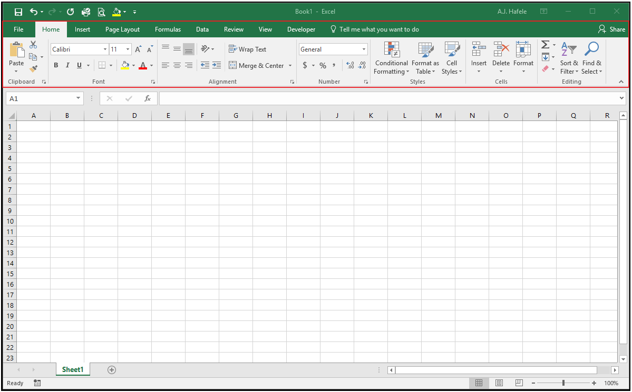This screenshot has height=392, width=632.
Task: Toggle Middle Align vertical alignment
Action: click(177, 49)
